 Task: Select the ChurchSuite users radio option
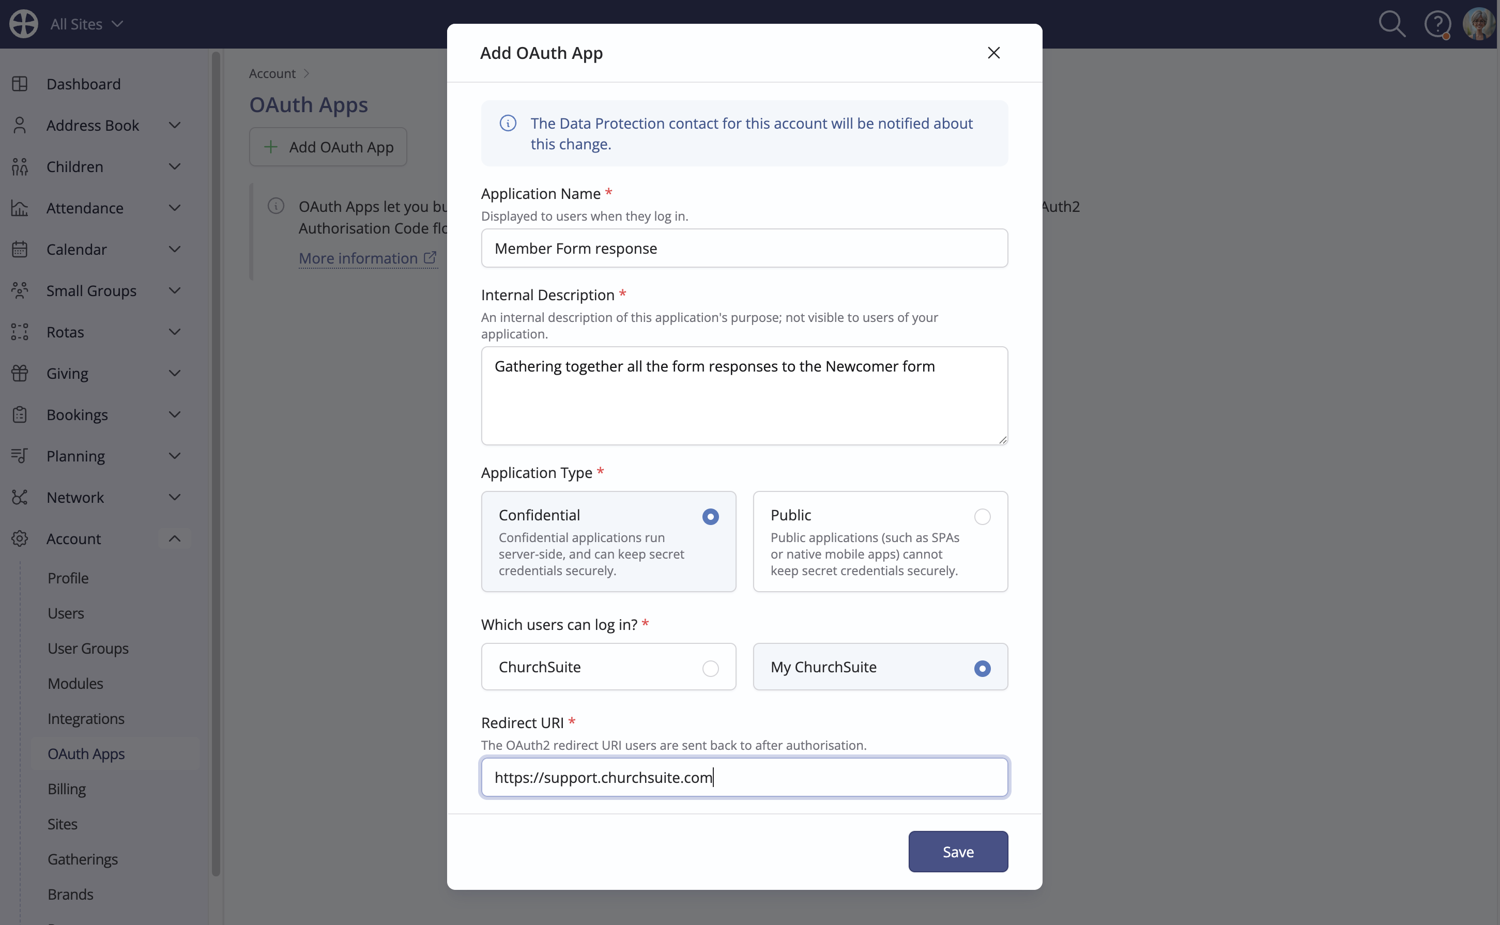tap(710, 669)
